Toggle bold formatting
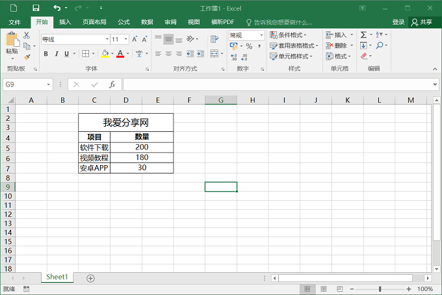The width and height of the screenshot is (442, 295). [47, 54]
